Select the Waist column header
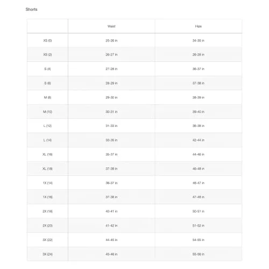Viewport: 269px width, 269px height. tap(111, 26)
